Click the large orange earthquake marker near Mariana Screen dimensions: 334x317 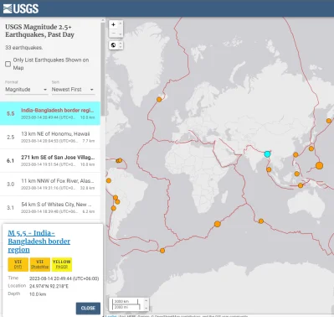click(x=319, y=165)
